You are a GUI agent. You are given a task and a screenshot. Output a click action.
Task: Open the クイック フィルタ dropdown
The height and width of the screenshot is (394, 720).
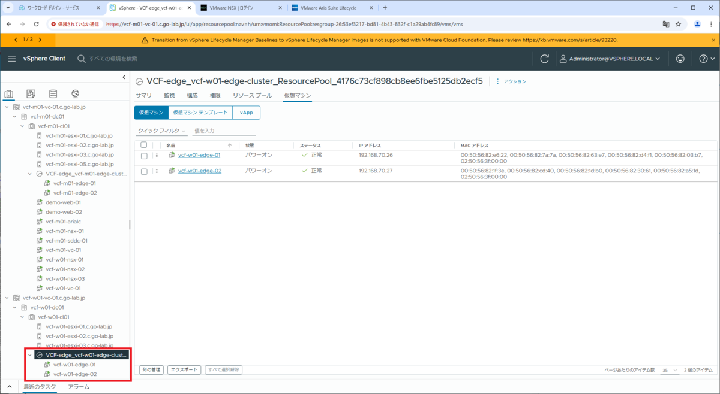point(161,131)
